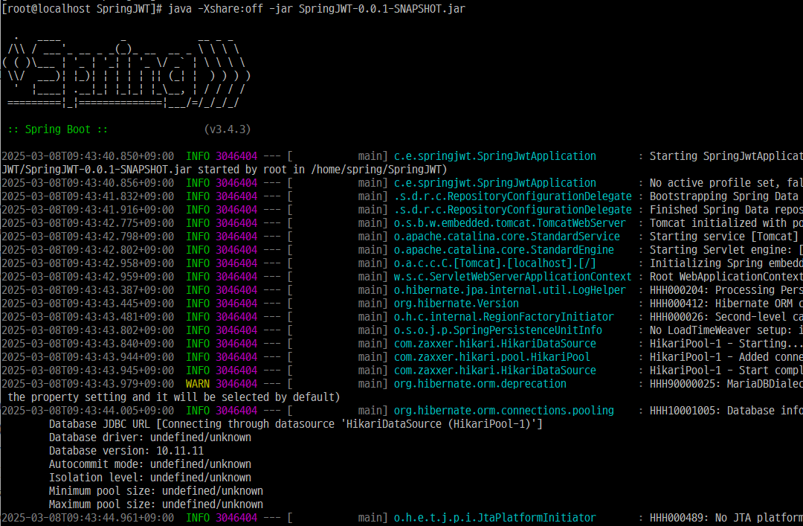Select o.apache.catalina.core.StandardService logger name
Viewport: 803px width, 526px height.
point(506,237)
